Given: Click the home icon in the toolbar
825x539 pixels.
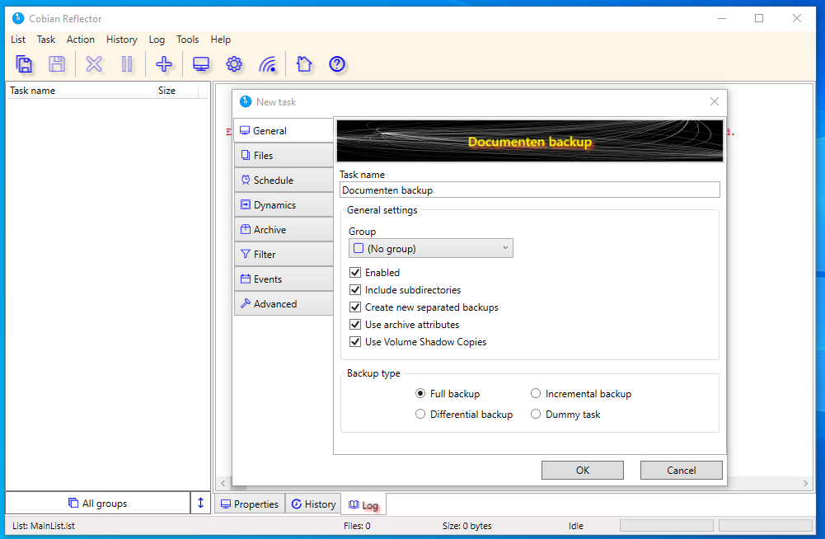Looking at the screenshot, I should point(304,64).
